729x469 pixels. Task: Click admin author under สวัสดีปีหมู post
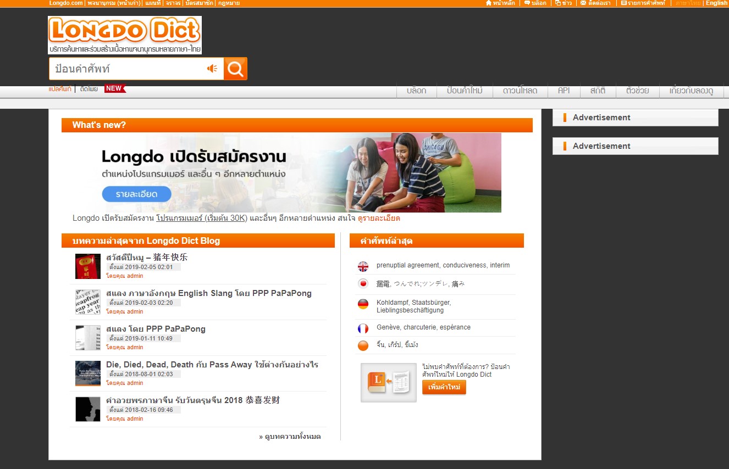(x=135, y=276)
